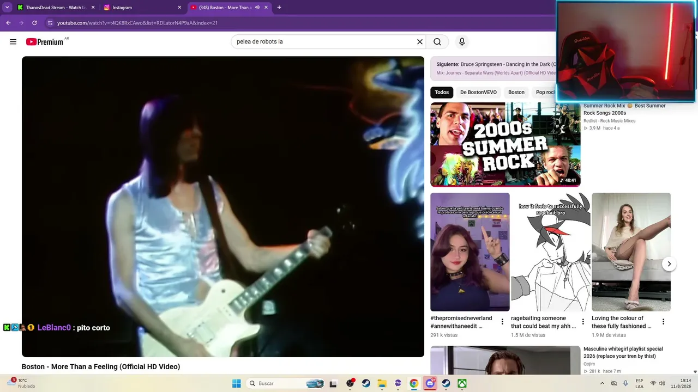Open the Wi-Fi network tray icon

(x=653, y=383)
